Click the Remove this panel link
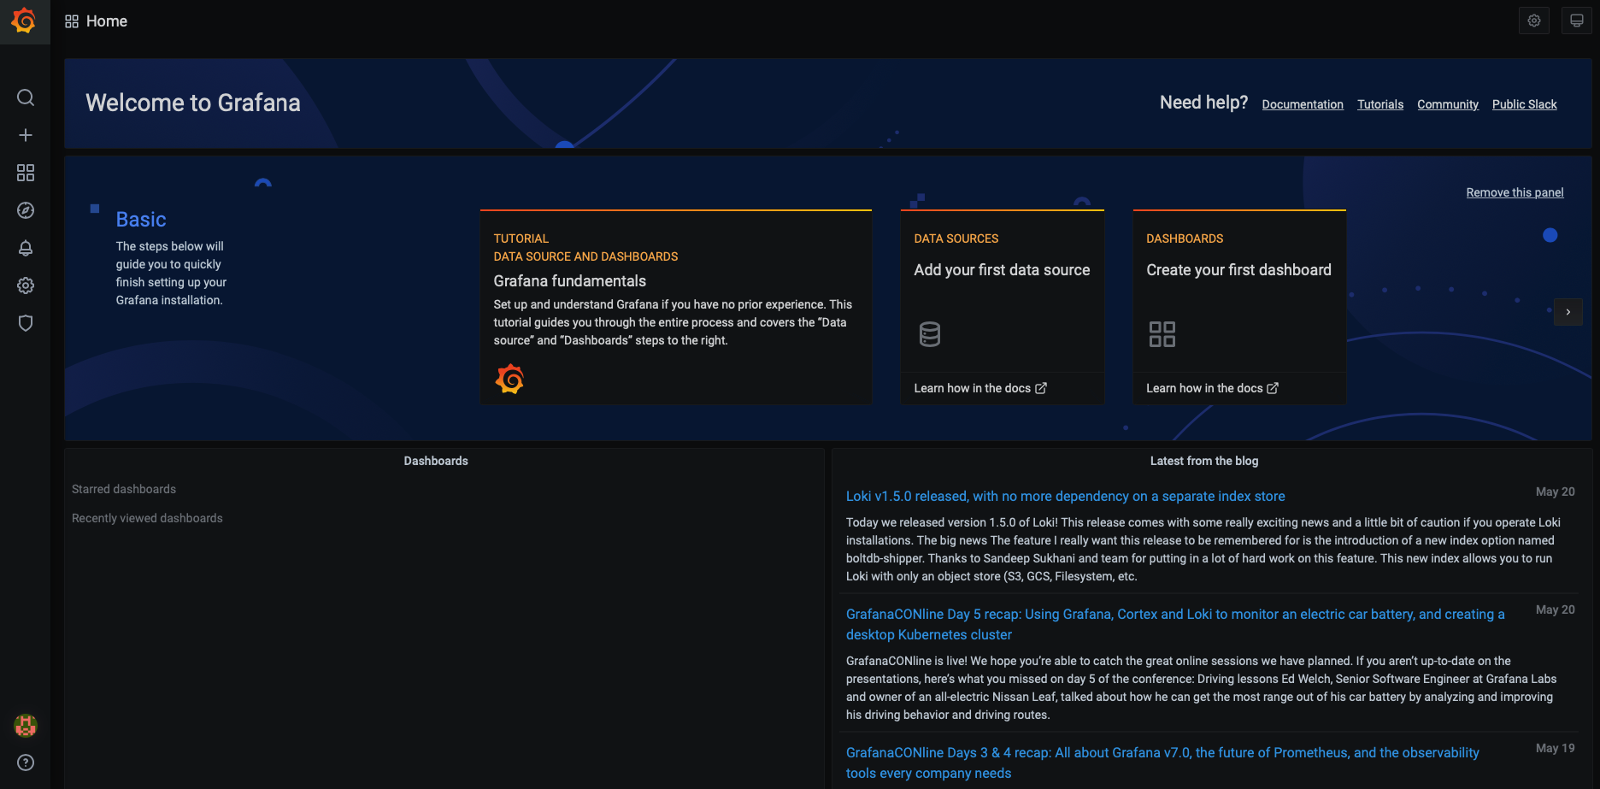Screen dimensions: 1600x789 click(1515, 192)
